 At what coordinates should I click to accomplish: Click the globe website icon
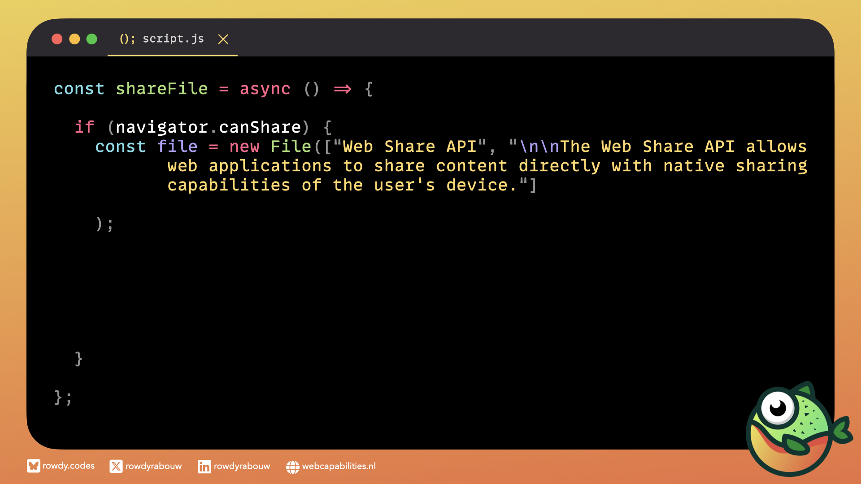[292, 467]
